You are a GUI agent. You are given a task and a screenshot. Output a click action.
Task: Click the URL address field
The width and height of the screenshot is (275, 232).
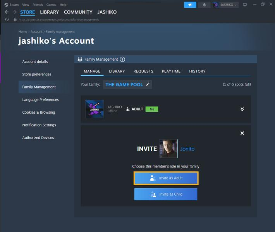click(59, 20)
